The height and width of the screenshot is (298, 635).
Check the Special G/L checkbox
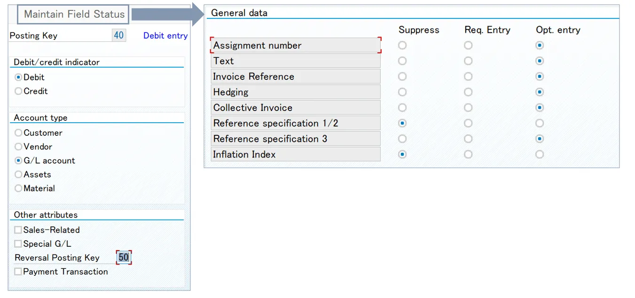point(18,244)
